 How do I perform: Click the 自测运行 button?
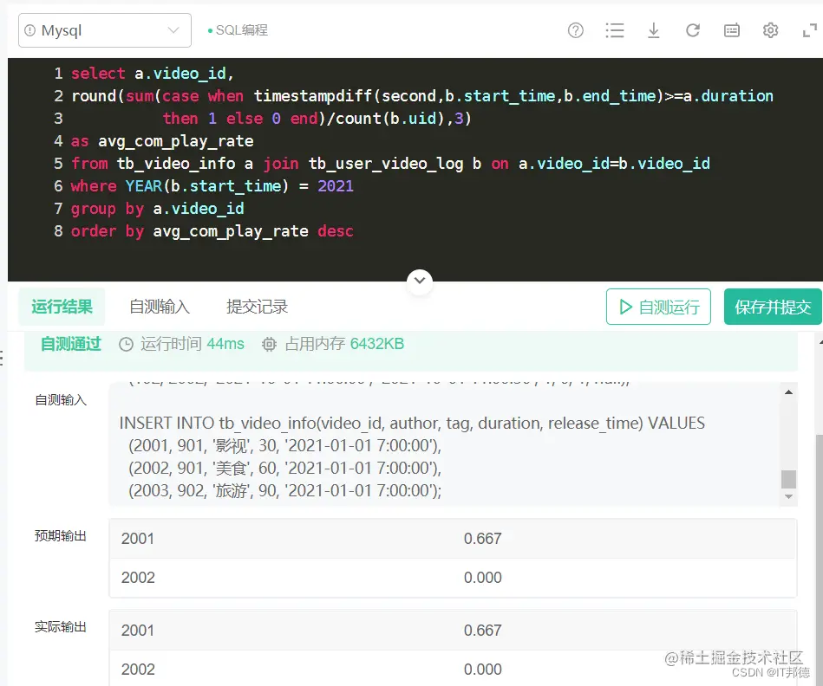click(658, 307)
